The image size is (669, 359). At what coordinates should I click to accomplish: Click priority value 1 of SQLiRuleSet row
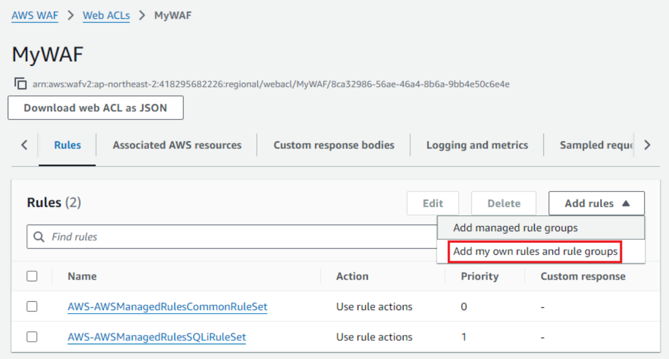[464, 338]
